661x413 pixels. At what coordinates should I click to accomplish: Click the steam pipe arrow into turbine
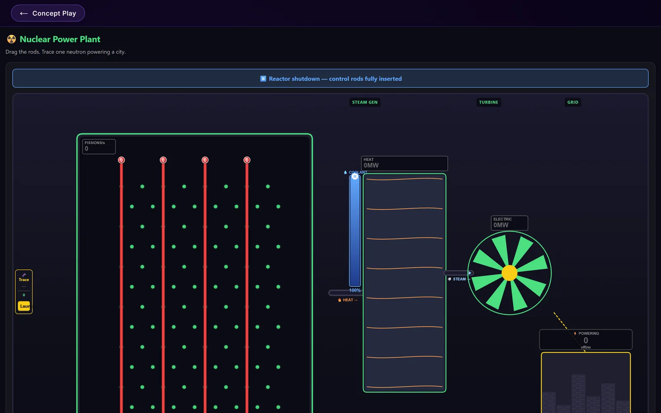pos(470,273)
